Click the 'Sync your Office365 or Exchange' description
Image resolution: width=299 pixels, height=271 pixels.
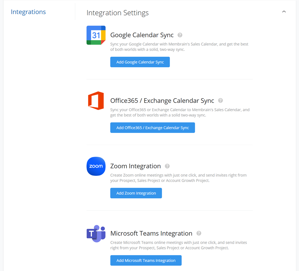coord(180,112)
